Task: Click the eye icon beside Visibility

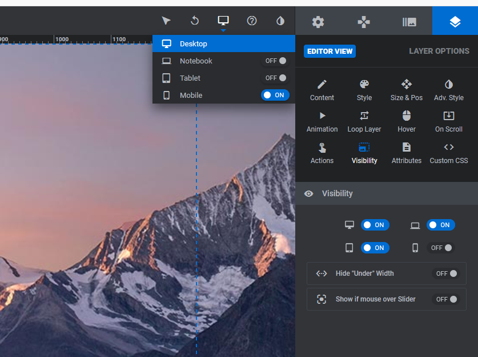Action: (x=308, y=193)
